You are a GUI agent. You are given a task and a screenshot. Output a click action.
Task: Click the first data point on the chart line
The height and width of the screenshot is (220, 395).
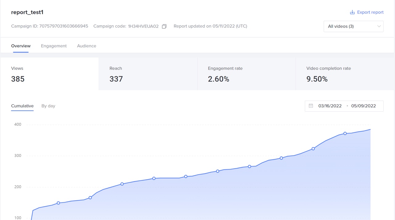58,203
